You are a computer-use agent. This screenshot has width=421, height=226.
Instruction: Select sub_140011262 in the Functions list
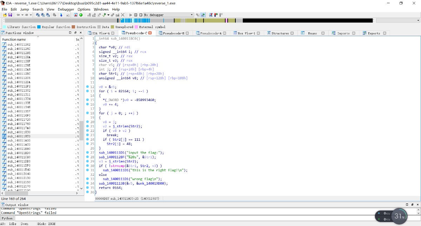point(19,45)
